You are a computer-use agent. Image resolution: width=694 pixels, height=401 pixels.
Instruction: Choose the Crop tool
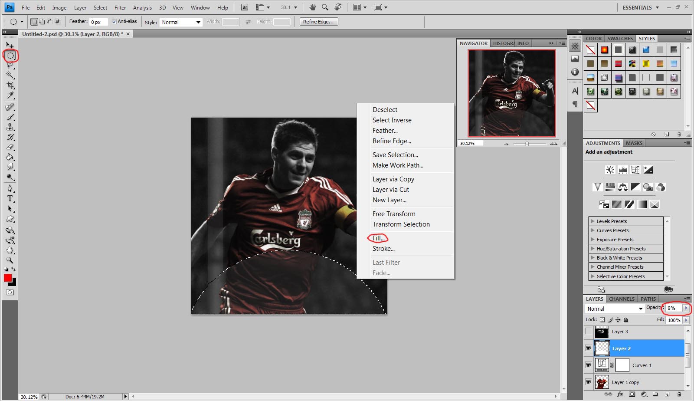[10, 85]
